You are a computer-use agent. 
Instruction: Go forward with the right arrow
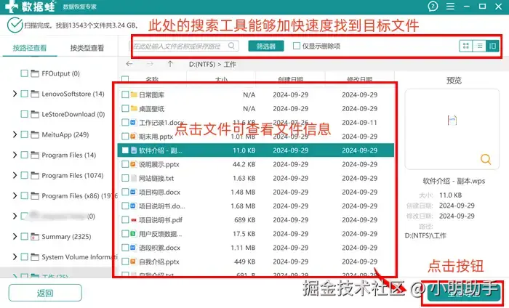(150, 64)
